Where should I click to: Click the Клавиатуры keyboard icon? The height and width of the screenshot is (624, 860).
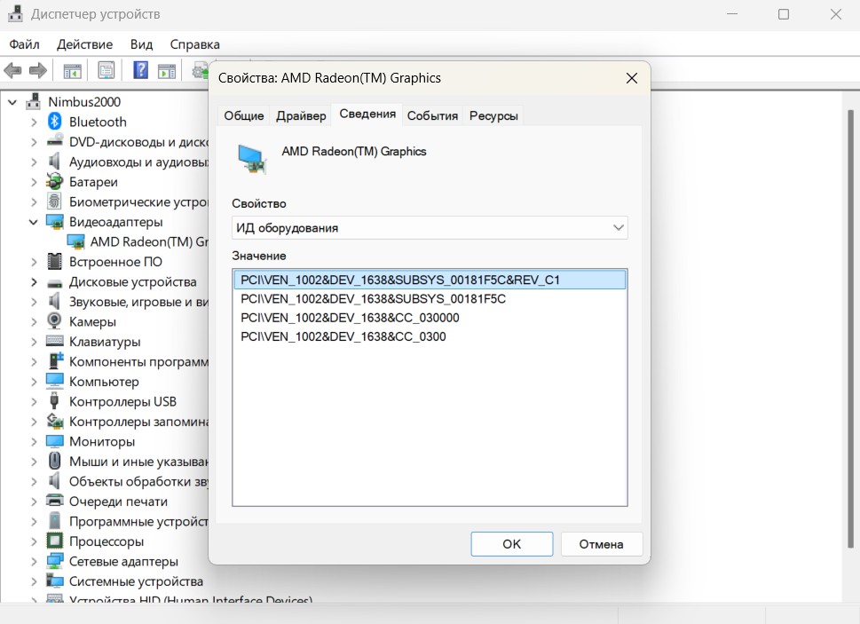pyautogui.click(x=54, y=341)
